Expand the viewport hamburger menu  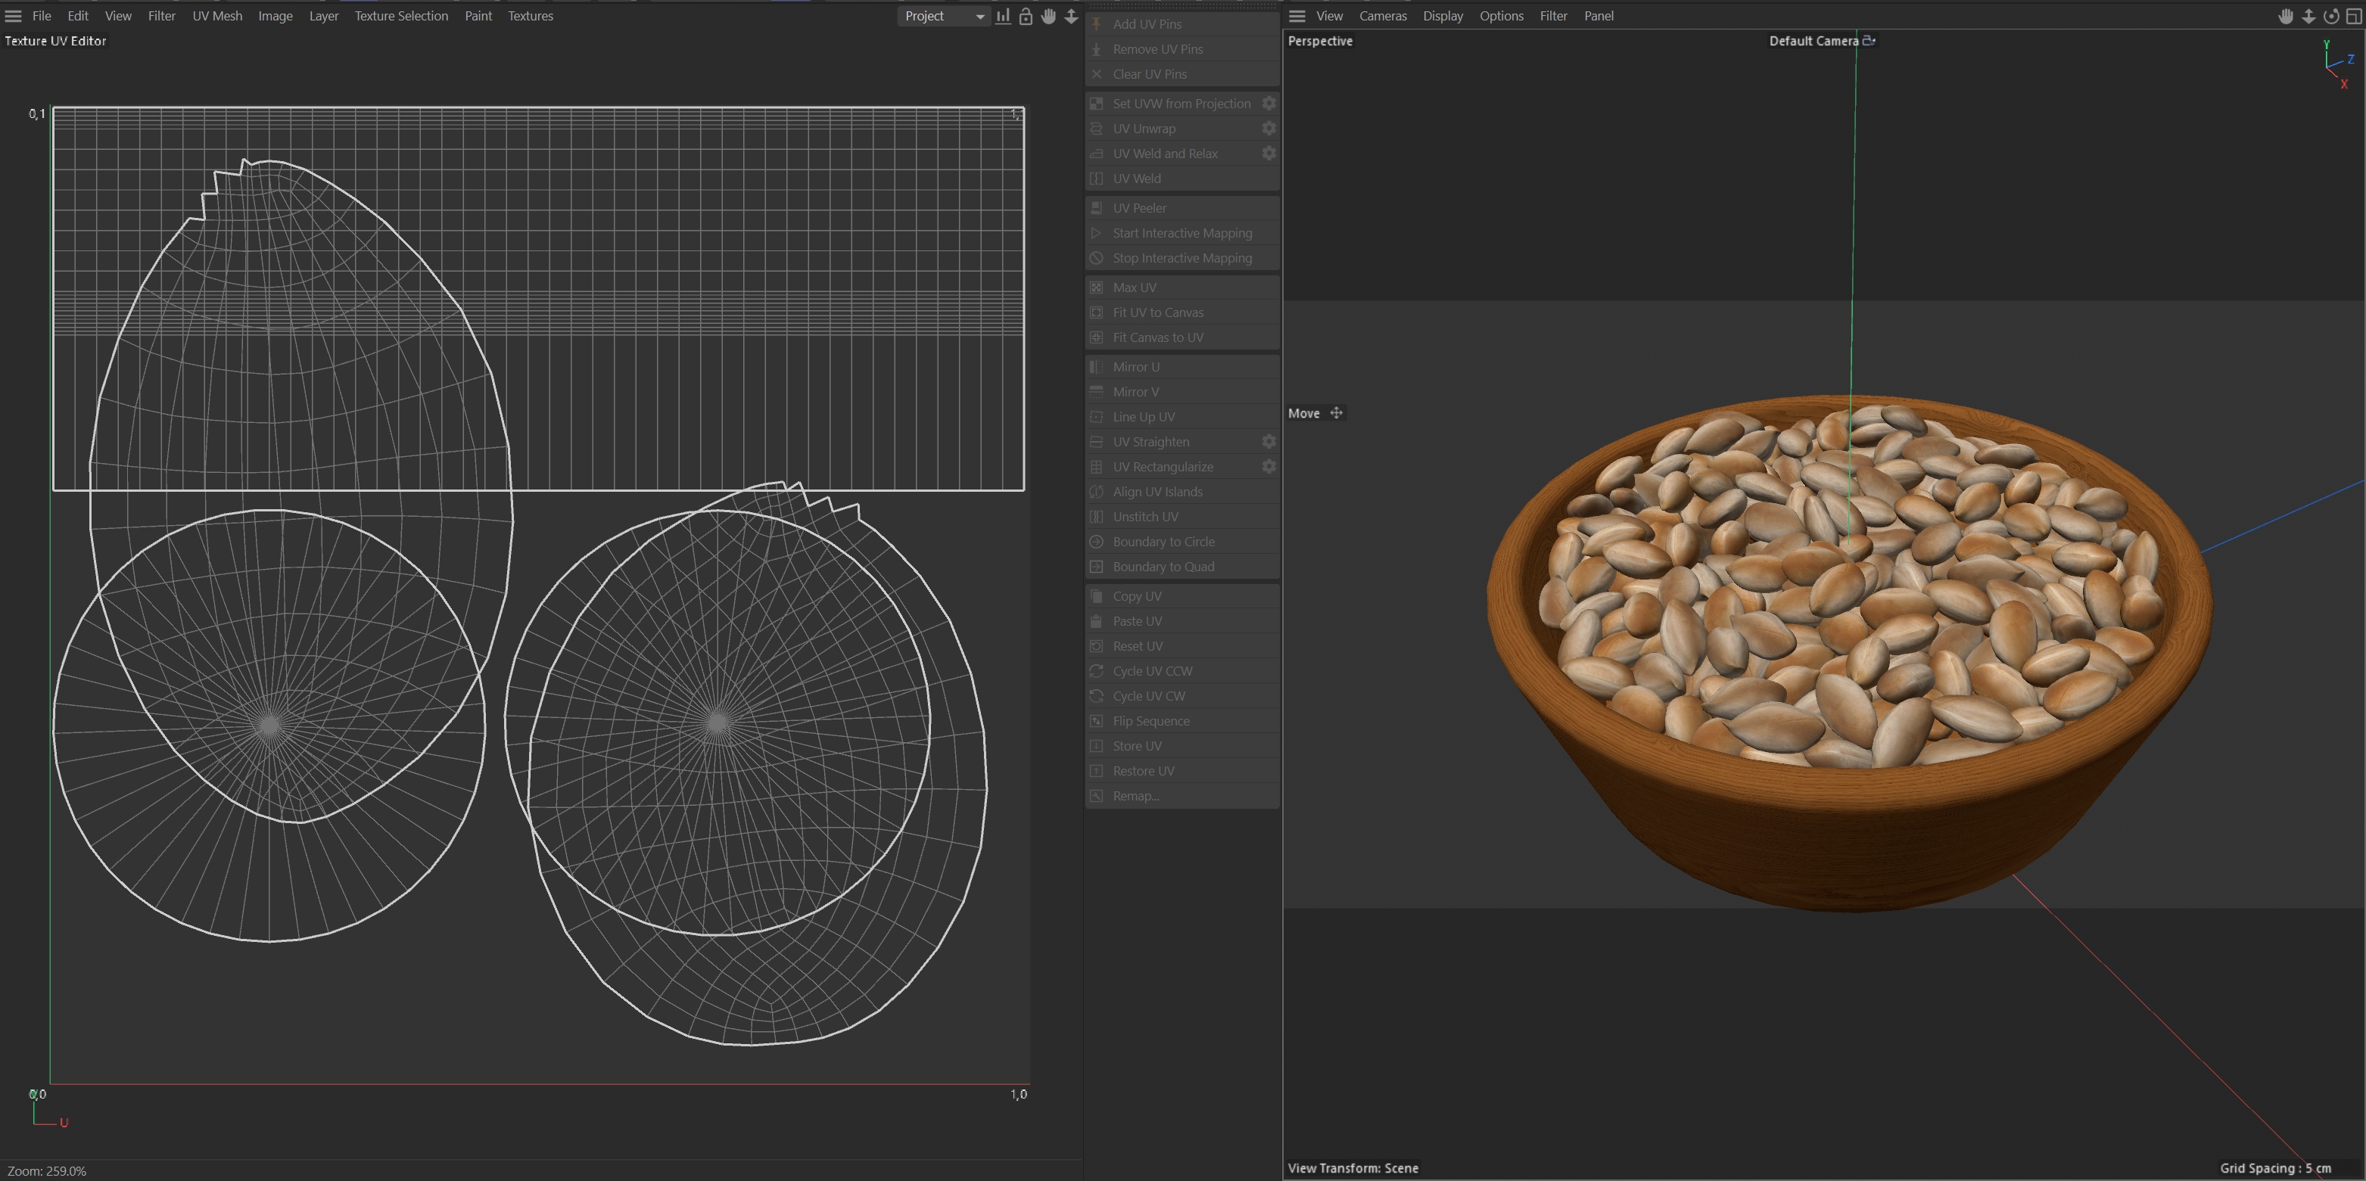point(1297,17)
